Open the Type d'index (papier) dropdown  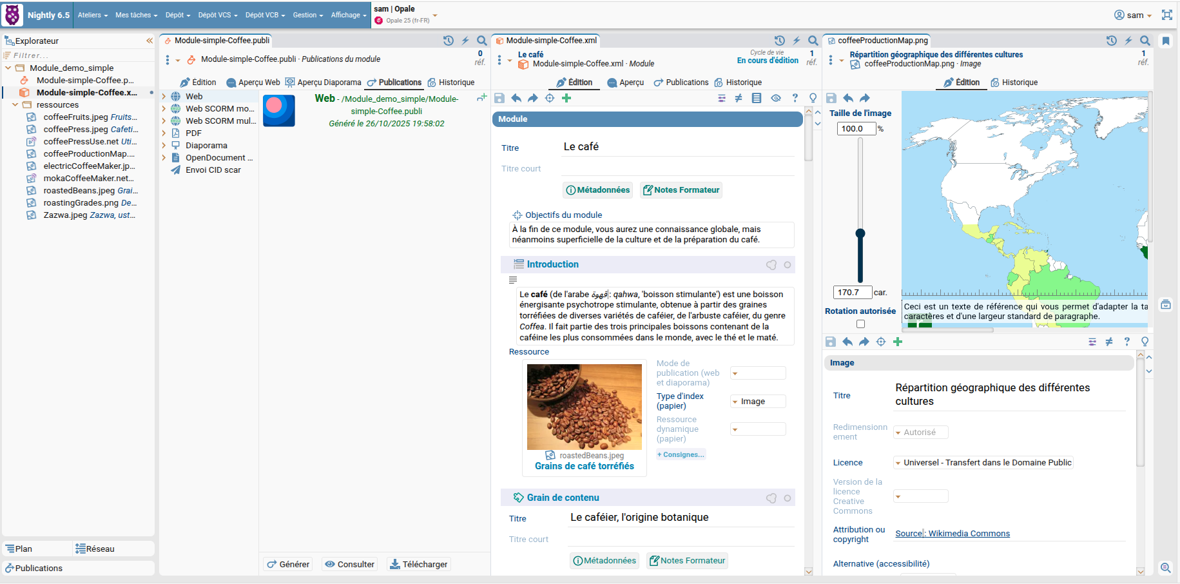(758, 402)
